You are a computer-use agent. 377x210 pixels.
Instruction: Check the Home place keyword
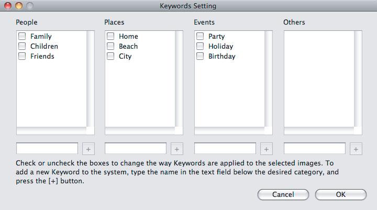coord(110,36)
